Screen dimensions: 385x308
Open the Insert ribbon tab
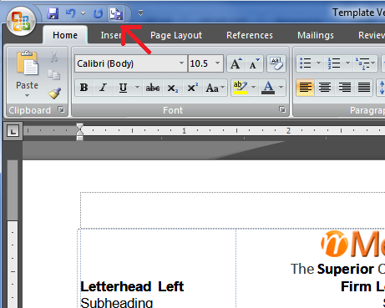[111, 35]
